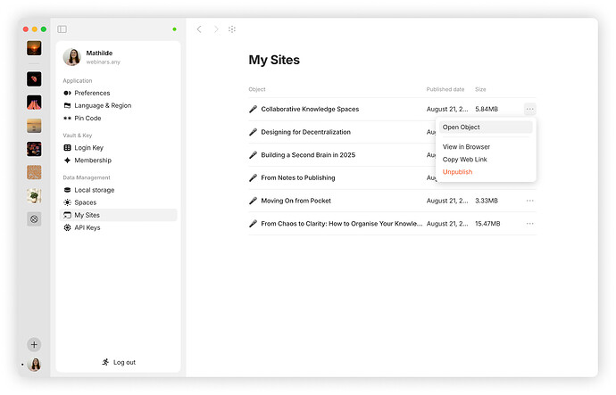
Task: Click the Mathilde account name
Action: 99,53
